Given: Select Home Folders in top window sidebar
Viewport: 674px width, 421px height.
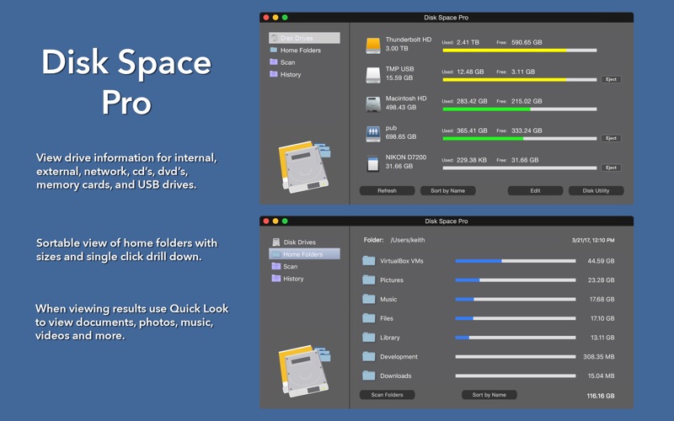Looking at the screenshot, I should 300,51.
